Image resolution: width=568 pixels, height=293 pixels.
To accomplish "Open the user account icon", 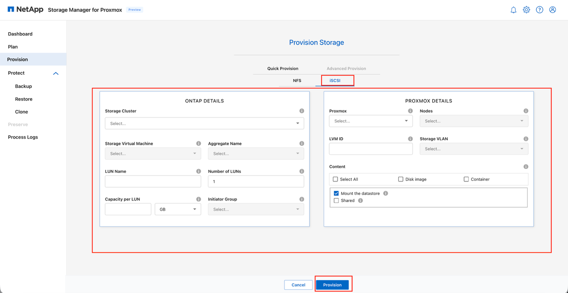I will pos(552,9).
